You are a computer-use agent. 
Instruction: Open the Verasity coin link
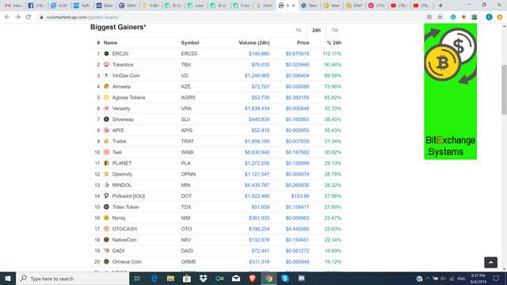[x=121, y=108]
